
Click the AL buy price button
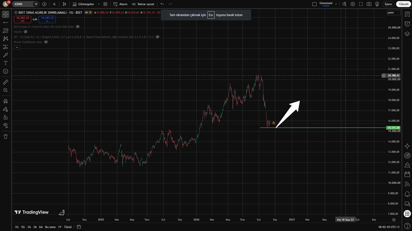(47, 19)
